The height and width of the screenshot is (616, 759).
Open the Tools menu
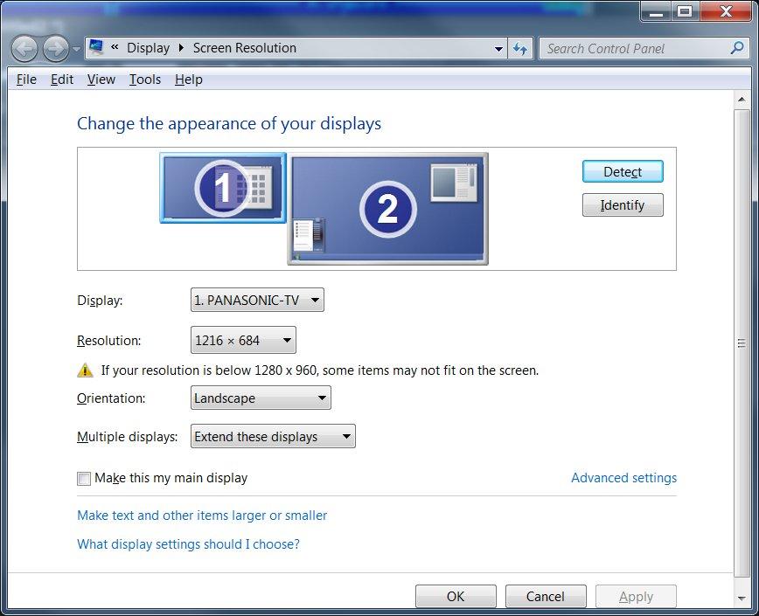[x=145, y=80]
